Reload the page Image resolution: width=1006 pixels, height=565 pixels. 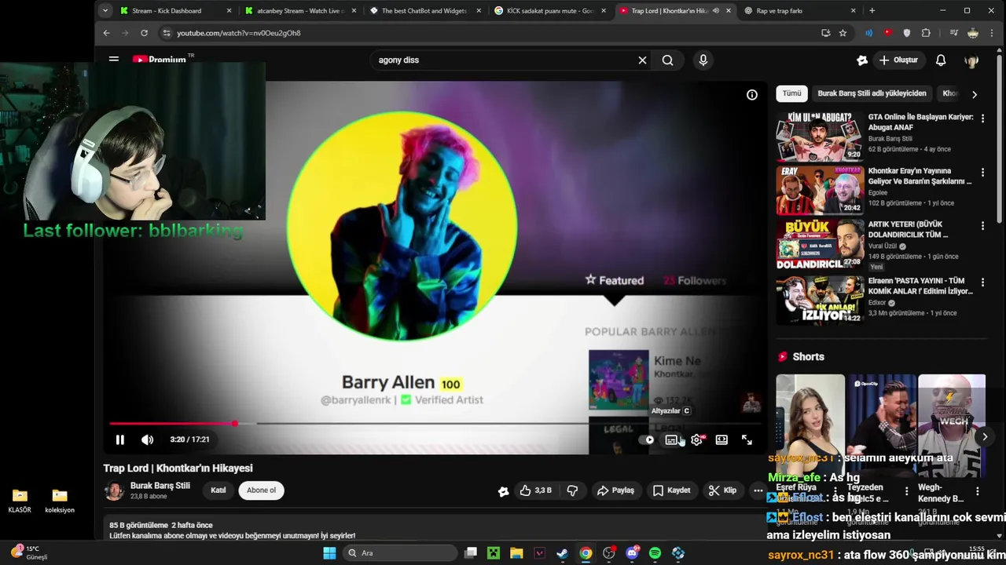coord(144,33)
